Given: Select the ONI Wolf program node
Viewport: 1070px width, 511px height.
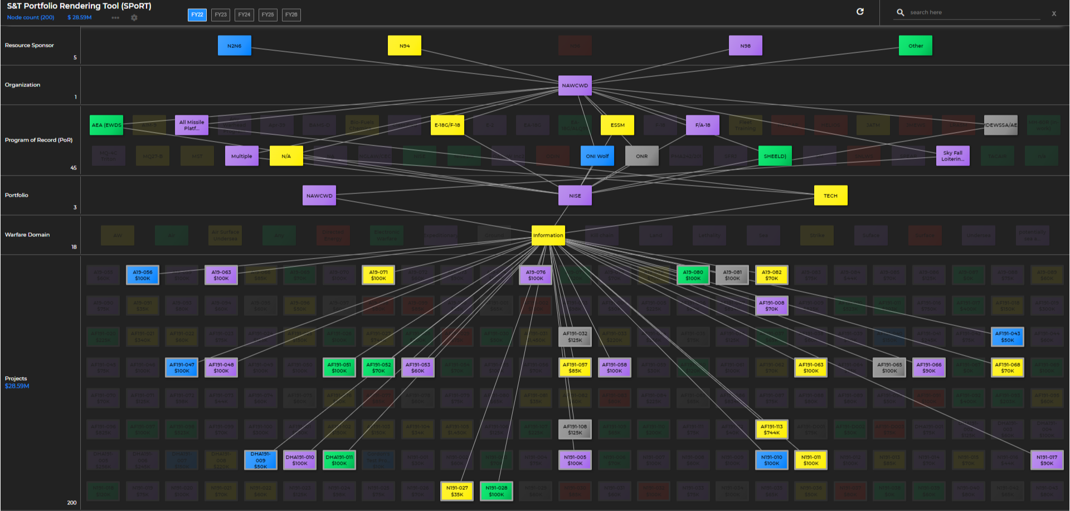Looking at the screenshot, I should (x=597, y=156).
